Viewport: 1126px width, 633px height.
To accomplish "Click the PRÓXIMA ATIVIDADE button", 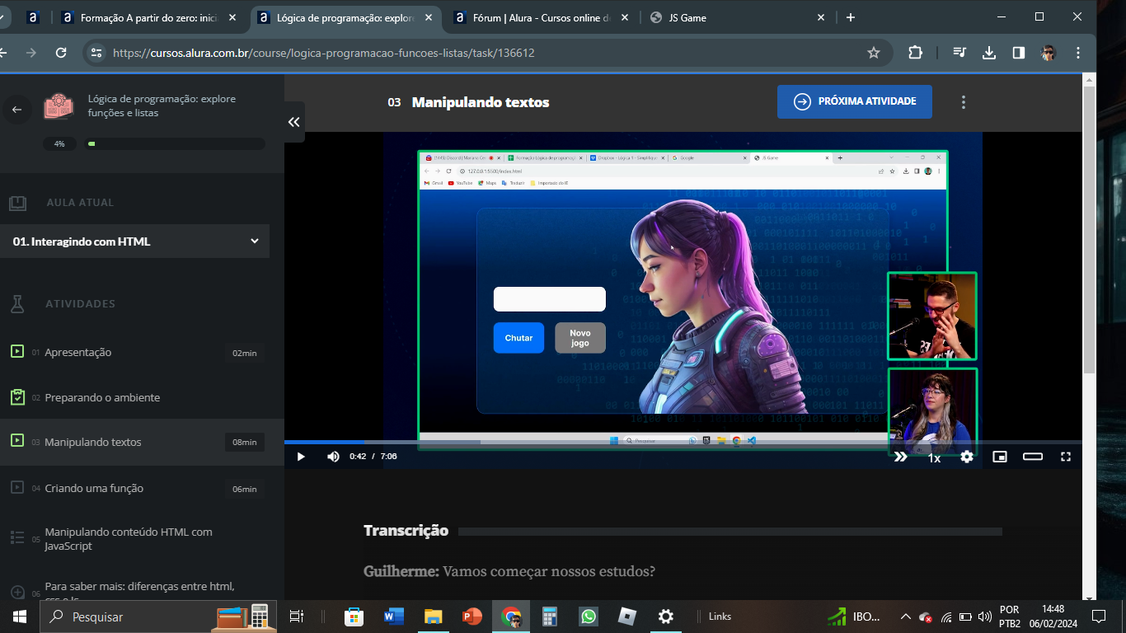I will pos(855,101).
